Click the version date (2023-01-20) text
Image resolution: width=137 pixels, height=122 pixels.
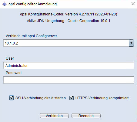point(106,14)
